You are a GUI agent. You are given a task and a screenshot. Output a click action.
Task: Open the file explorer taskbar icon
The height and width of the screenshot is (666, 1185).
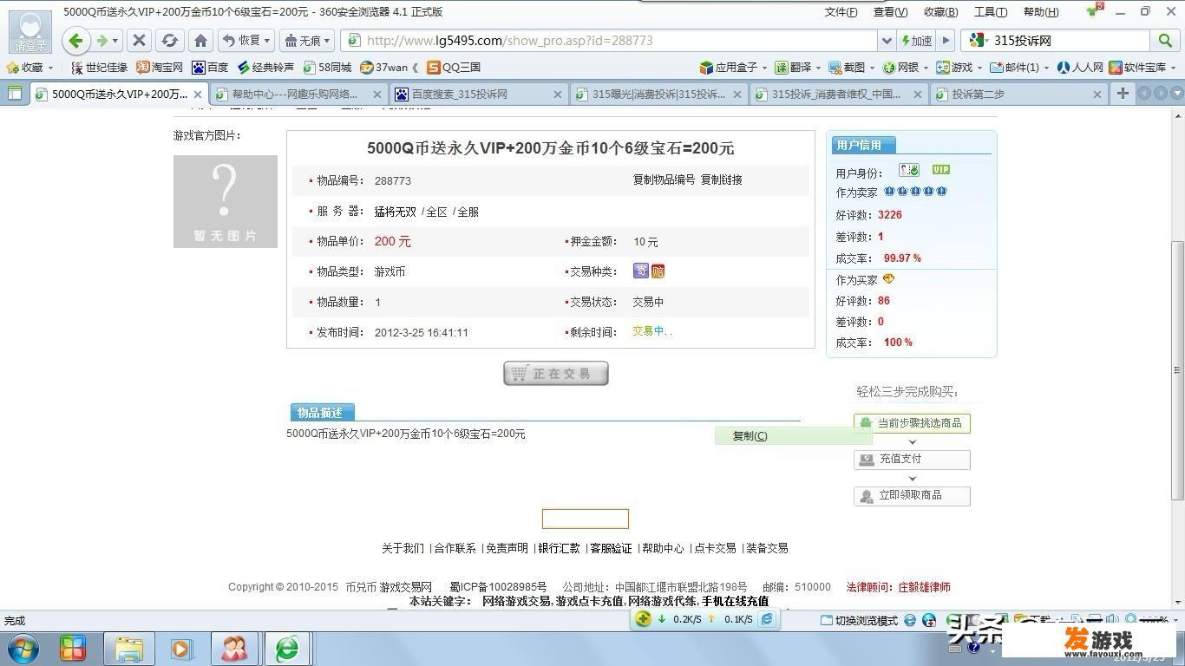(x=129, y=649)
